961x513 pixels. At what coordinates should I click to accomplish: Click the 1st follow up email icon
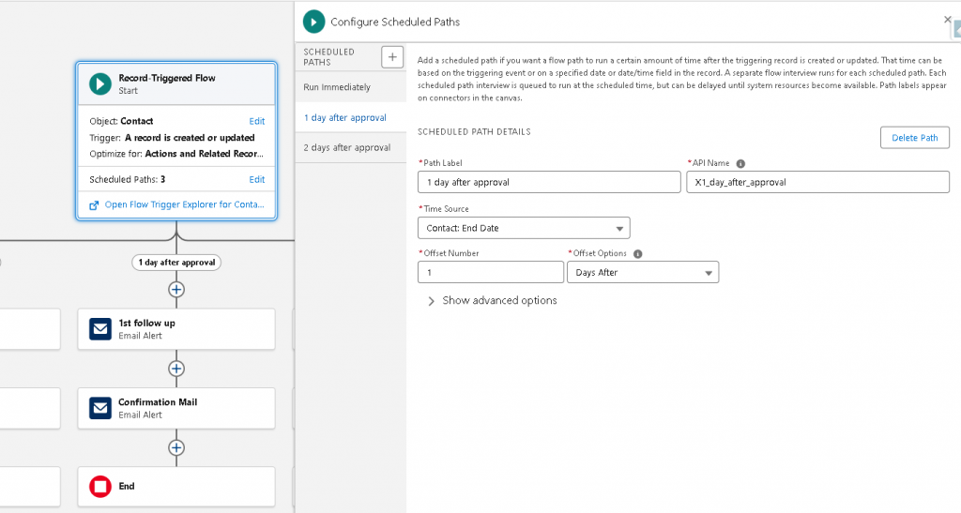tap(100, 328)
